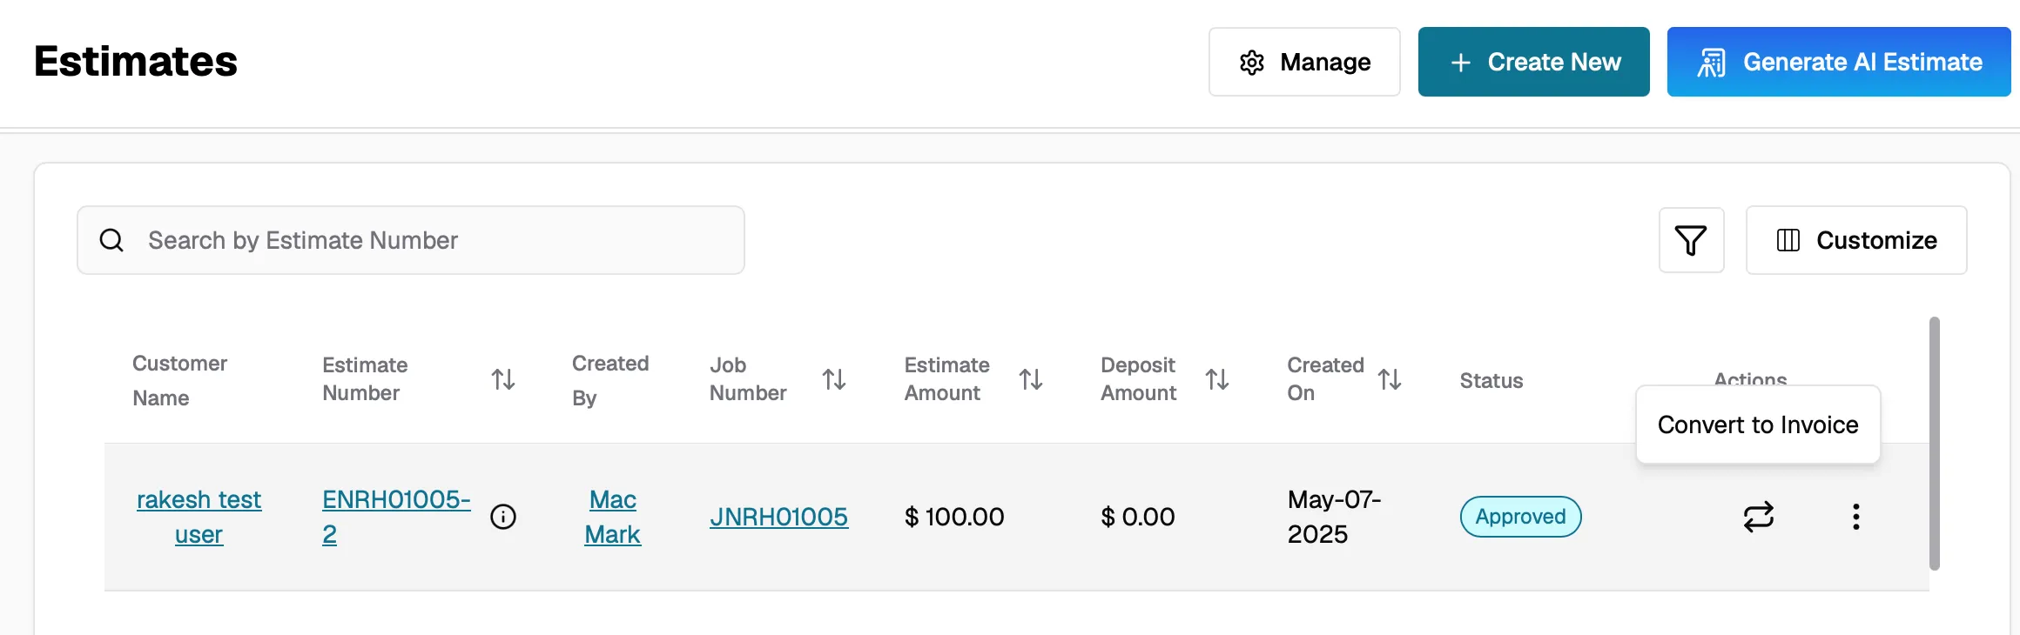Screen dimensions: 2020x635
Task: Click info icon beside ENRH01005-2
Action: (503, 517)
